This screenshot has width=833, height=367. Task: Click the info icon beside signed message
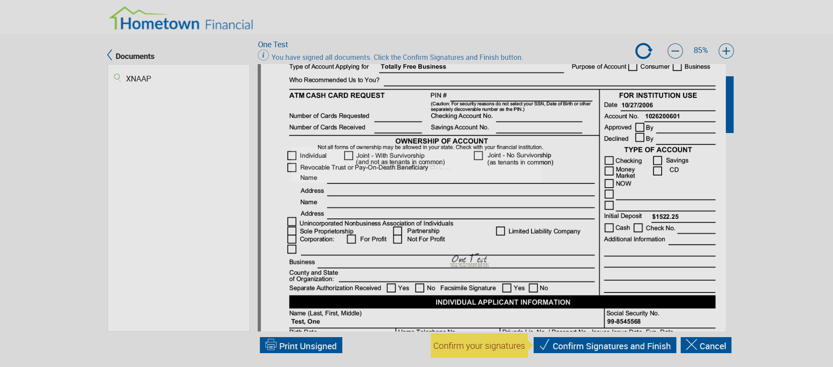click(263, 55)
